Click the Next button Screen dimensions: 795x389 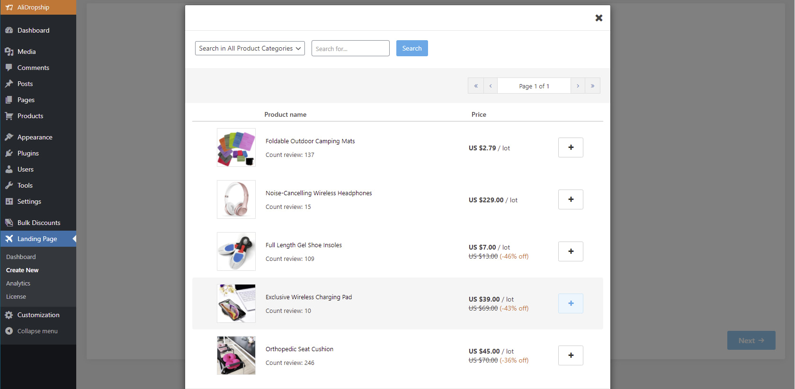pos(751,340)
